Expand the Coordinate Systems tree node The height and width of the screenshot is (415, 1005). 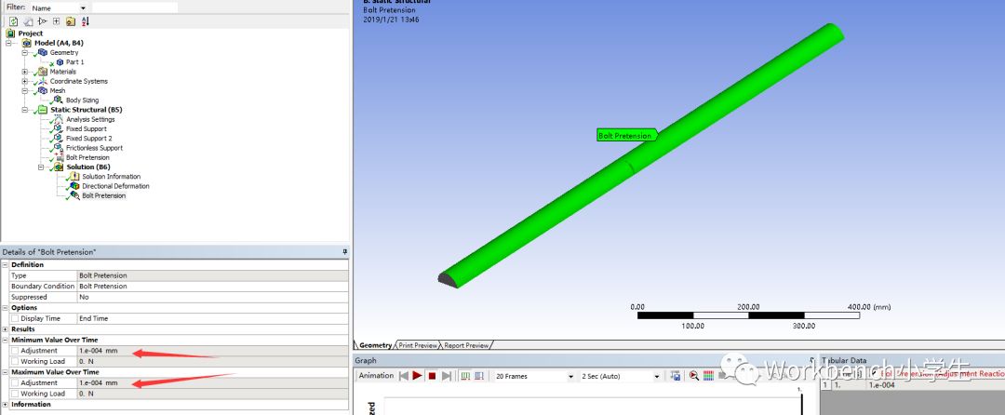click(24, 81)
